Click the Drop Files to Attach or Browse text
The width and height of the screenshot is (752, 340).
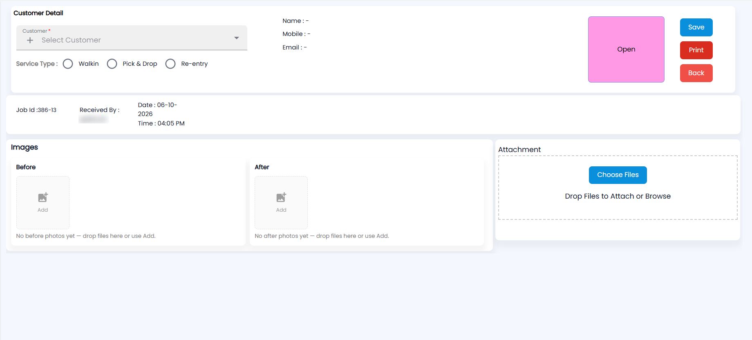[x=618, y=196]
